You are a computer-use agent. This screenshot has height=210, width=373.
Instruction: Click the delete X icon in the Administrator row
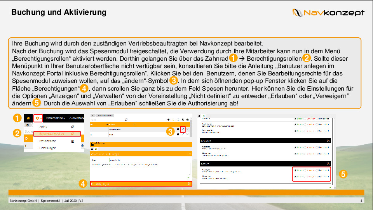pyautogui.click(x=187, y=129)
